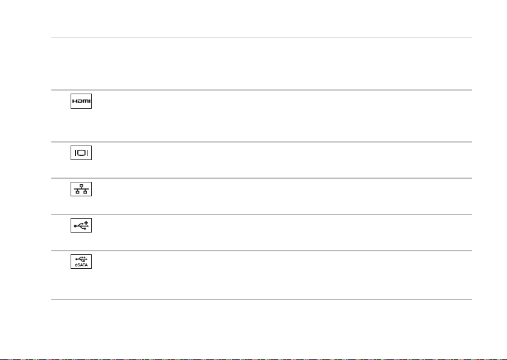Click the topmost horizontal line of the table

pos(260,37)
